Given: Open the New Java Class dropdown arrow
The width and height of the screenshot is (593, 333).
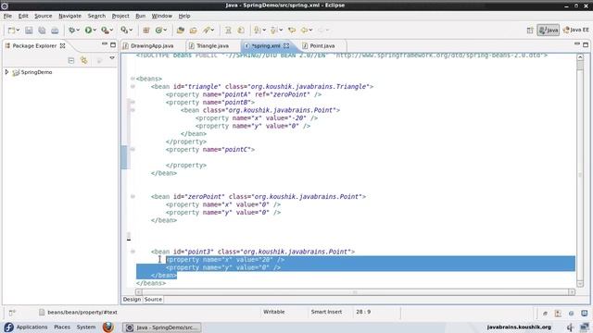Looking at the screenshot, I should coord(165,31).
